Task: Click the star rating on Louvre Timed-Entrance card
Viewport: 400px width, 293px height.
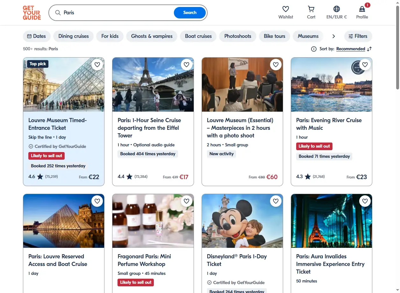Action: (x=40, y=177)
